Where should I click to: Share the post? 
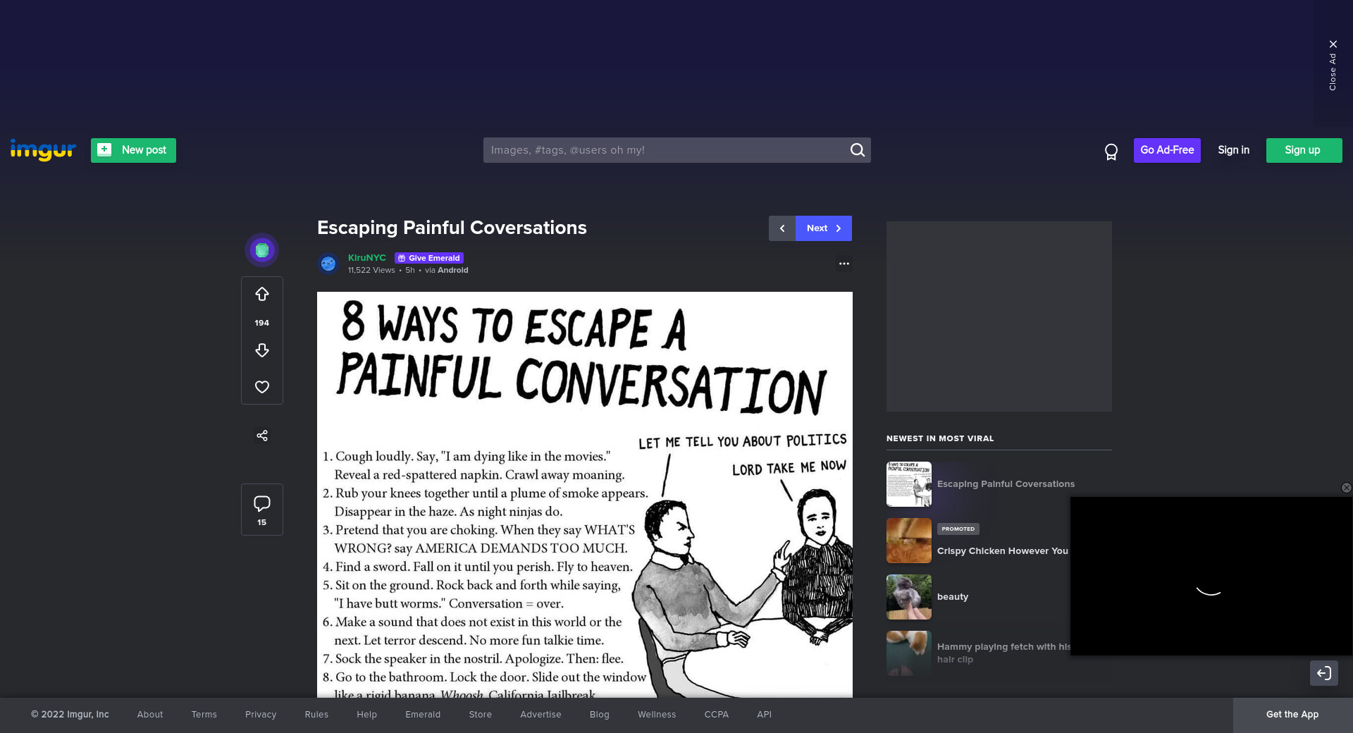[x=262, y=436]
